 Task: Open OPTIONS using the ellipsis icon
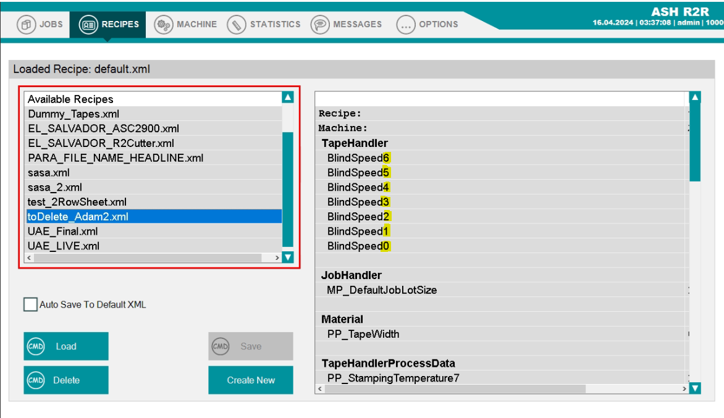point(406,24)
